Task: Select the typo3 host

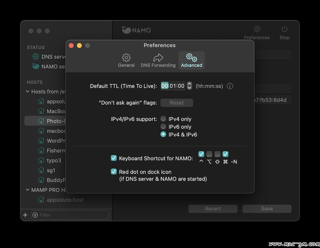Action: (54, 160)
